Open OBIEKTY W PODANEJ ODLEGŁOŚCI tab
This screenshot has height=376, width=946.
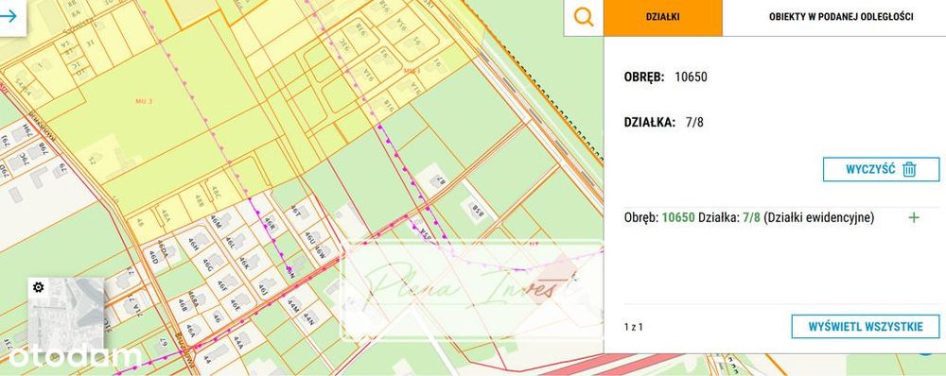pyautogui.click(x=841, y=17)
